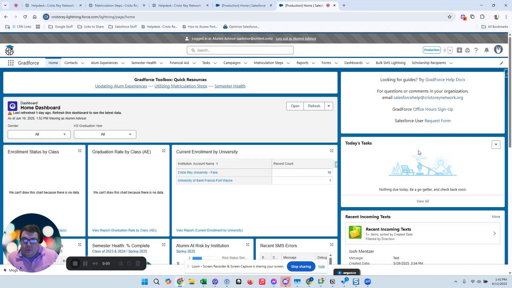Expand the Semester Health % Complete widget
The width and height of the screenshot is (512, 288).
coord(164,244)
